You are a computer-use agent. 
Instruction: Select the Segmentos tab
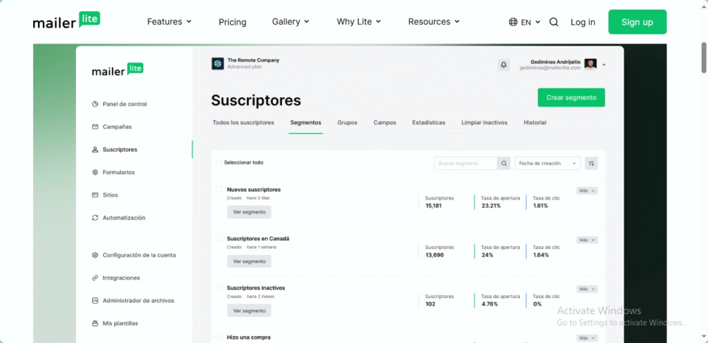306,123
